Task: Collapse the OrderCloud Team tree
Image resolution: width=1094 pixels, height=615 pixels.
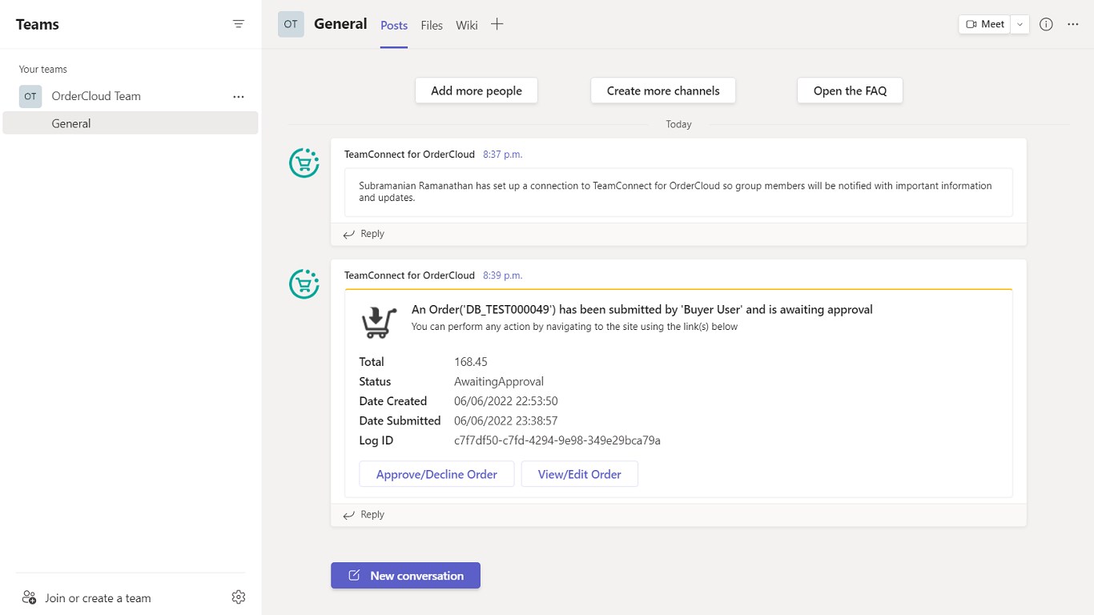Action: tap(96, 96)
